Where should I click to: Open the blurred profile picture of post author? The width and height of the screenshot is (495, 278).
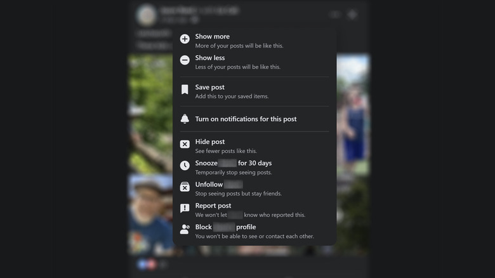[147, 15]
